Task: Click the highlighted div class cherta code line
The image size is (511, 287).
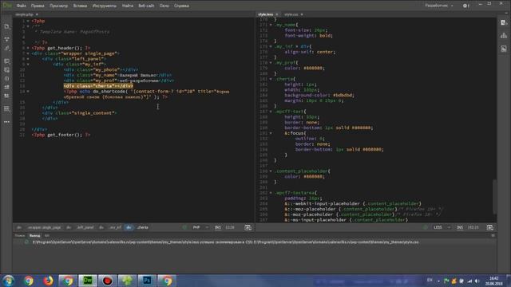Action: 98,86
